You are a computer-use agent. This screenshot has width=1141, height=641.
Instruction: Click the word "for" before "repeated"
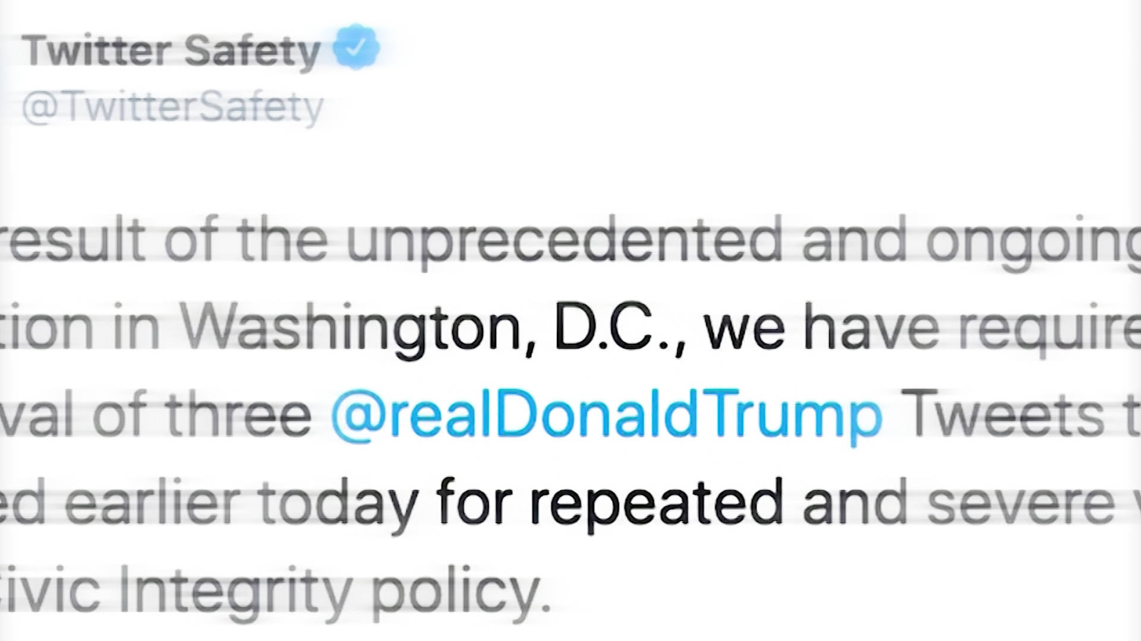point(474,503)
